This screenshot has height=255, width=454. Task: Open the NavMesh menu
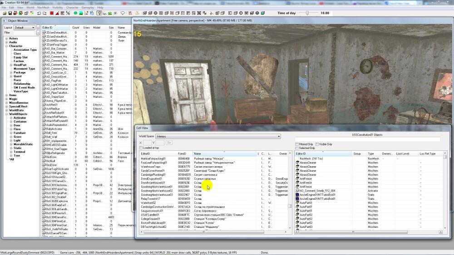43,8
